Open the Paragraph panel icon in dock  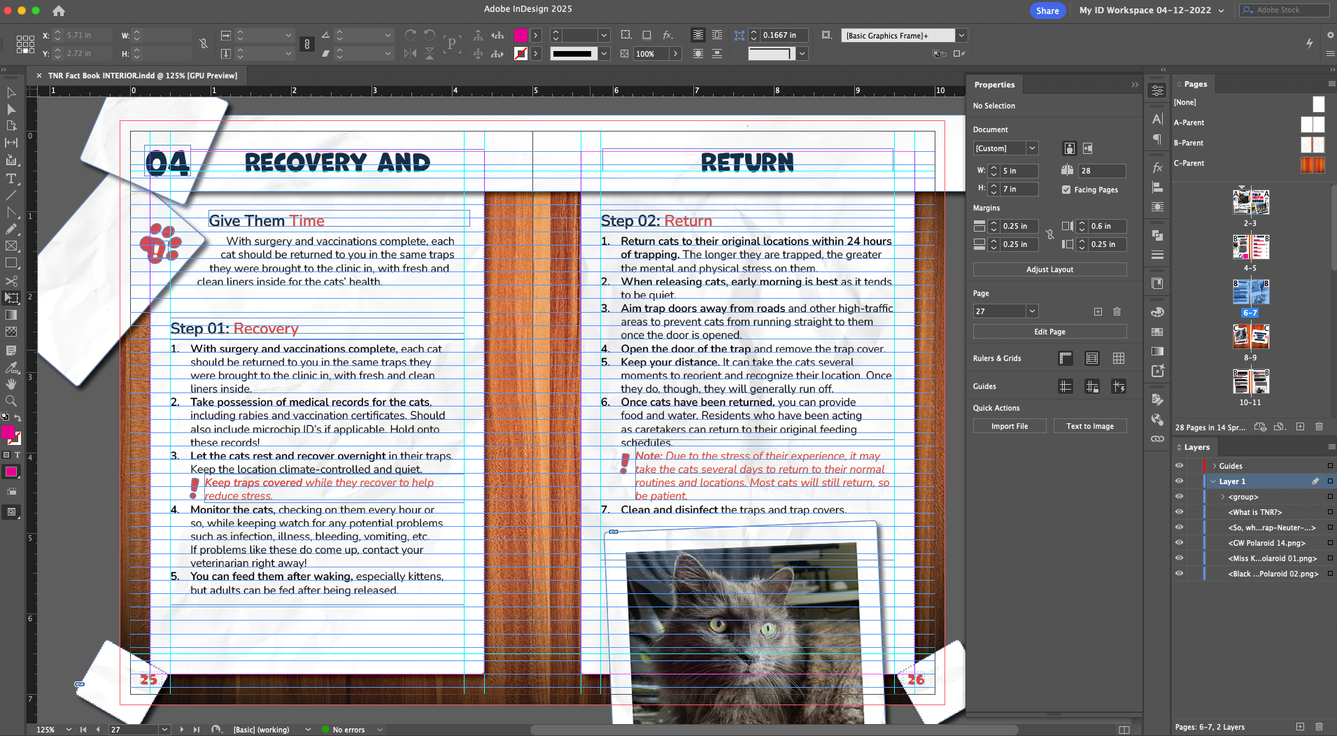click(1158, 139)
